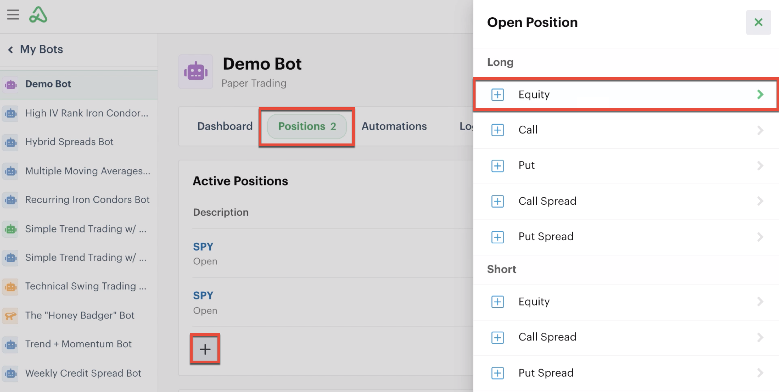
Task: Expand Short Put Spread chevron
Action: pyautogui.click(x=760, y=373)
